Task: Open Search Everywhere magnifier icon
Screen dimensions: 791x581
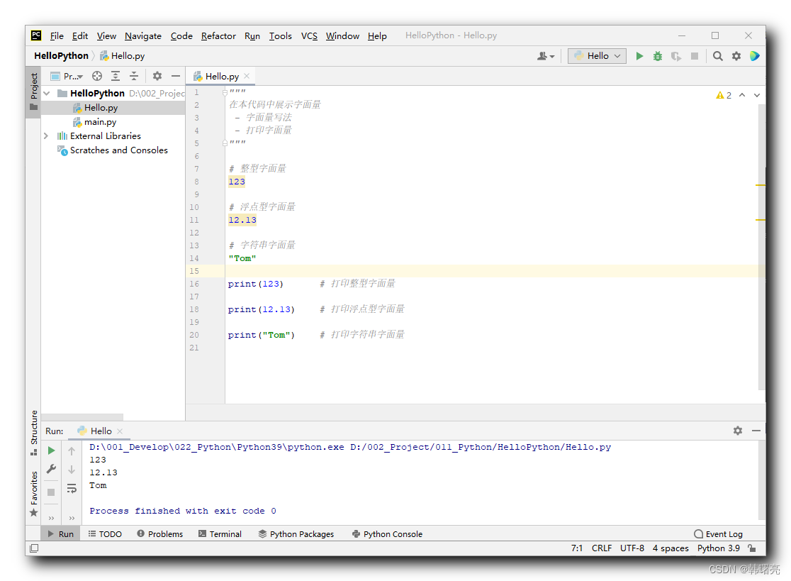Action: [717, 55]
